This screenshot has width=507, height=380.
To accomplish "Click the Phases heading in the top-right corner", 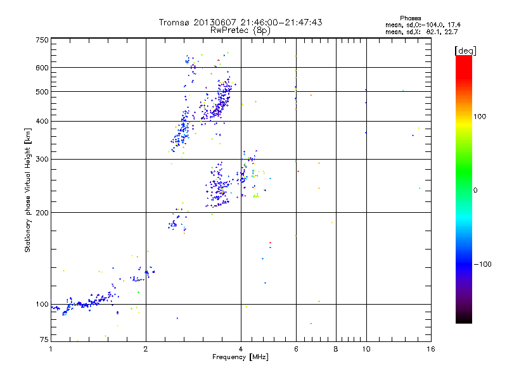I will point(410,18).
